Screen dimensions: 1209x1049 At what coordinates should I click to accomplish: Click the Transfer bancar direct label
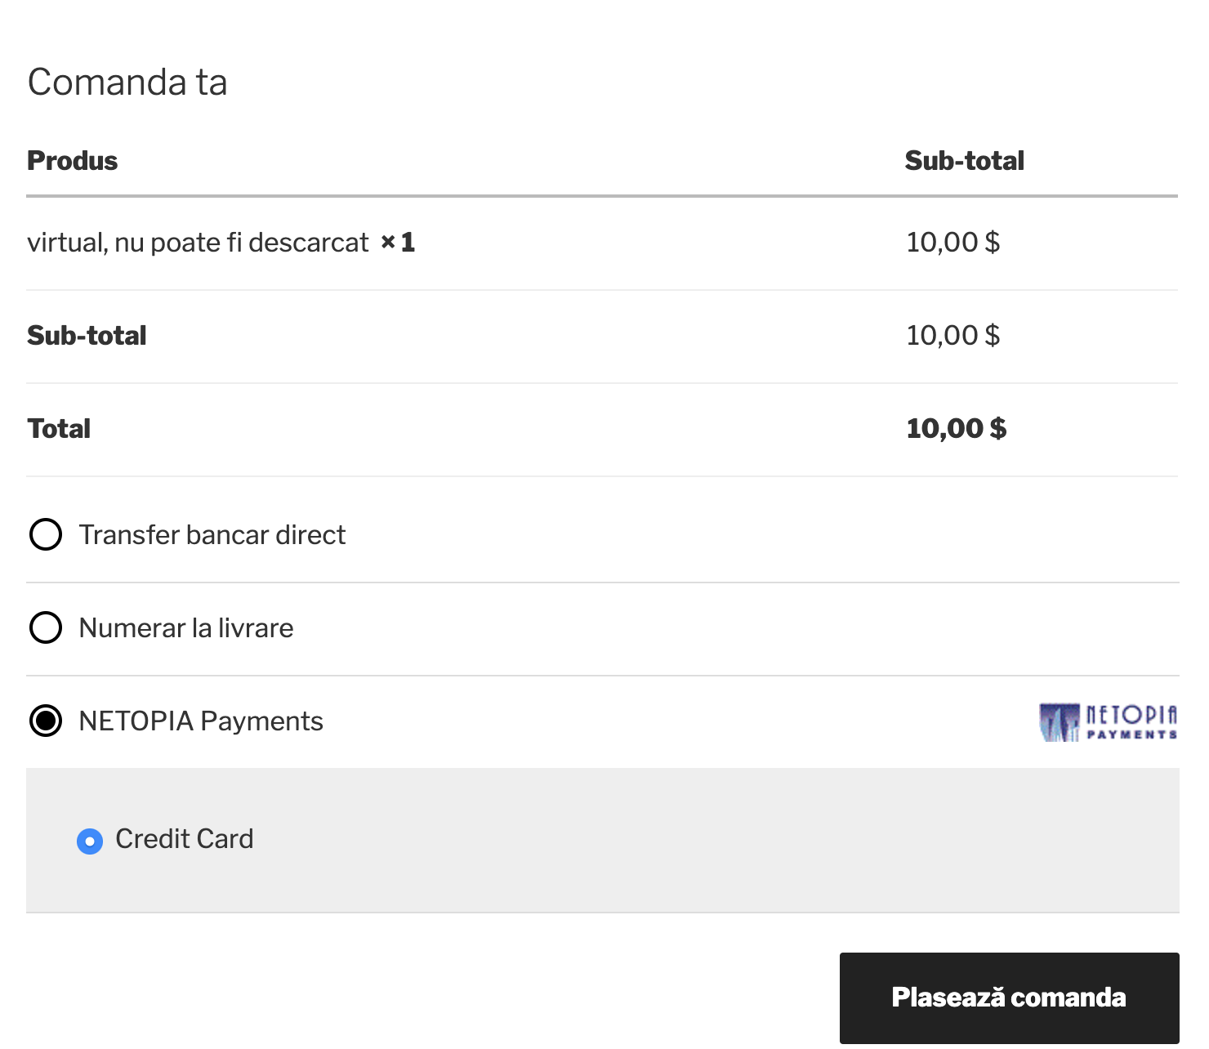212,535
